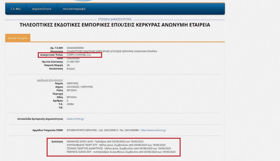Image resolution: width=280 pixels, height=161 pixels.
Task: Click the Επωνυμία company name value
Action: (x=112, y=51)
